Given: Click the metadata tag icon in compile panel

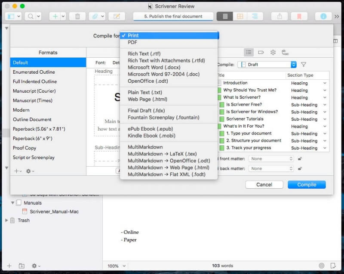Looking at the screenshot, I should coord(261,52).
